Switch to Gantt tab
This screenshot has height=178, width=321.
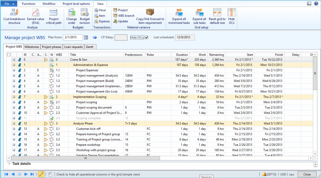click(x=90, y=47)
